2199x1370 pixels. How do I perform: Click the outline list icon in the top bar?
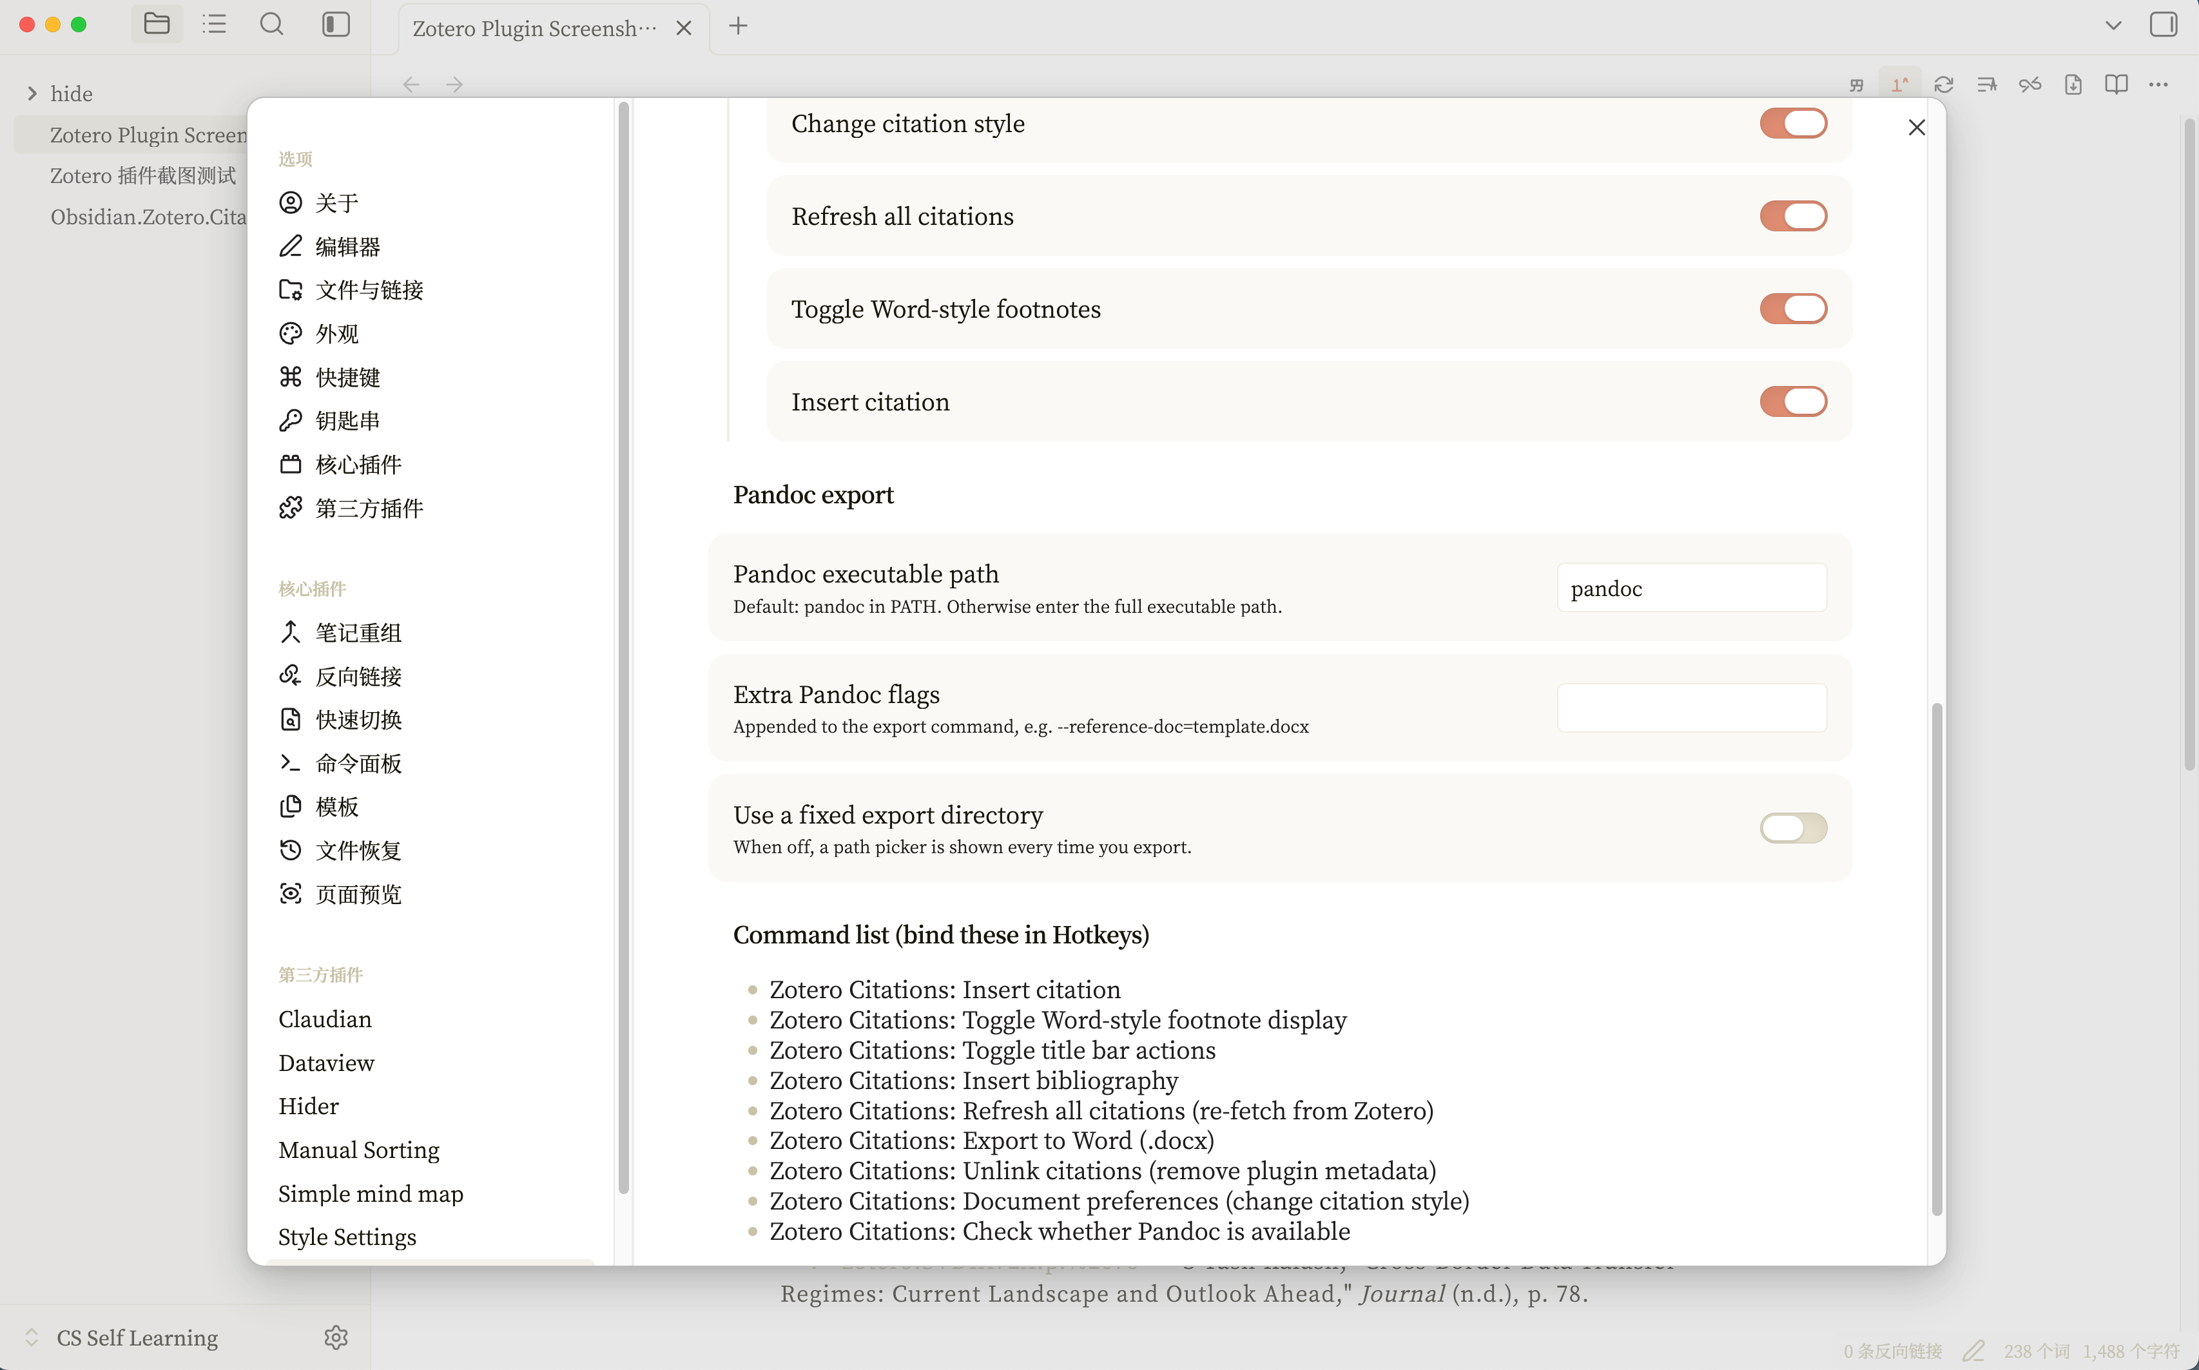pos(215,24)
